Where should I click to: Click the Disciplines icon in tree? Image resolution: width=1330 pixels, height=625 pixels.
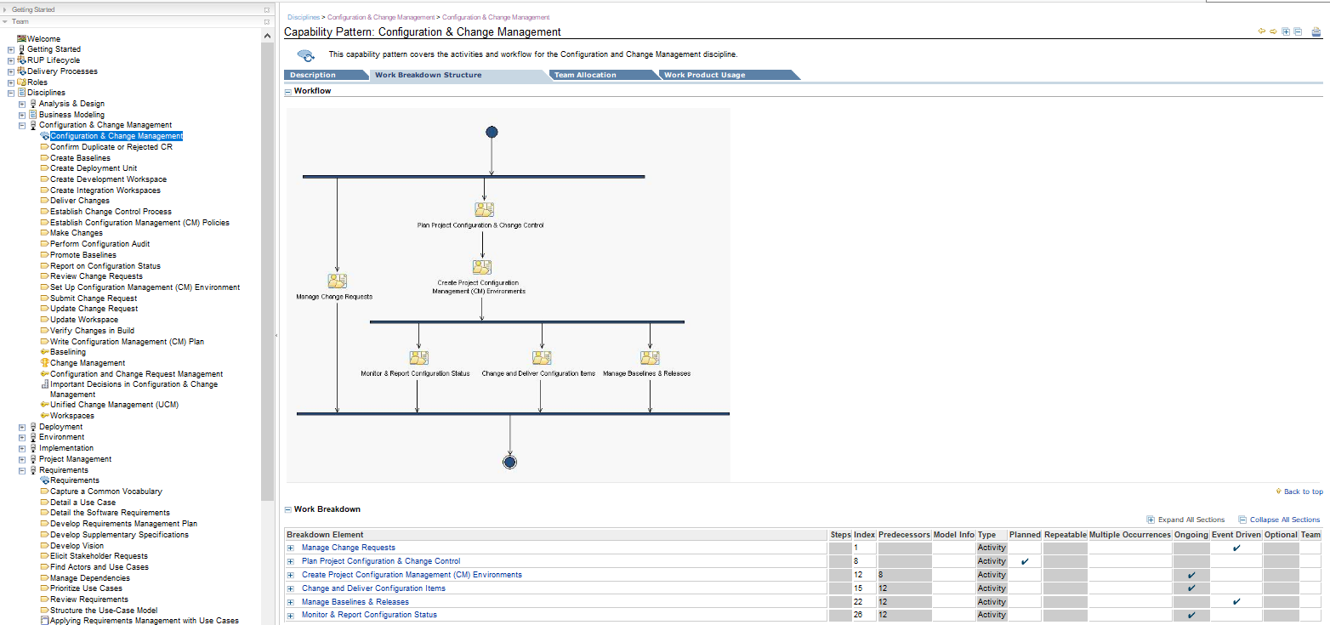coord(21,93)
